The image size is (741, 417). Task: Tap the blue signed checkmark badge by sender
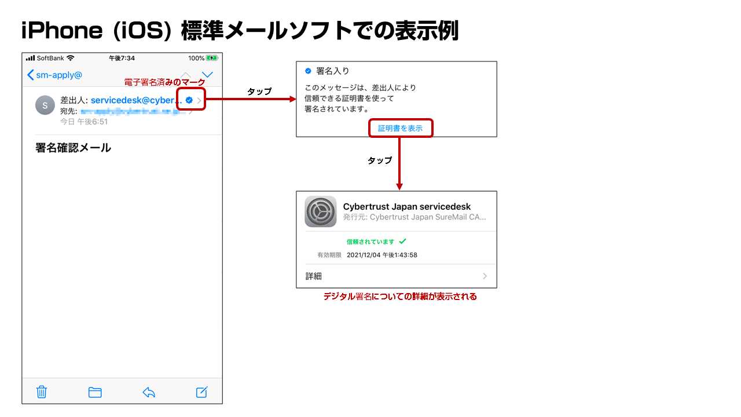tap(189, 100)
